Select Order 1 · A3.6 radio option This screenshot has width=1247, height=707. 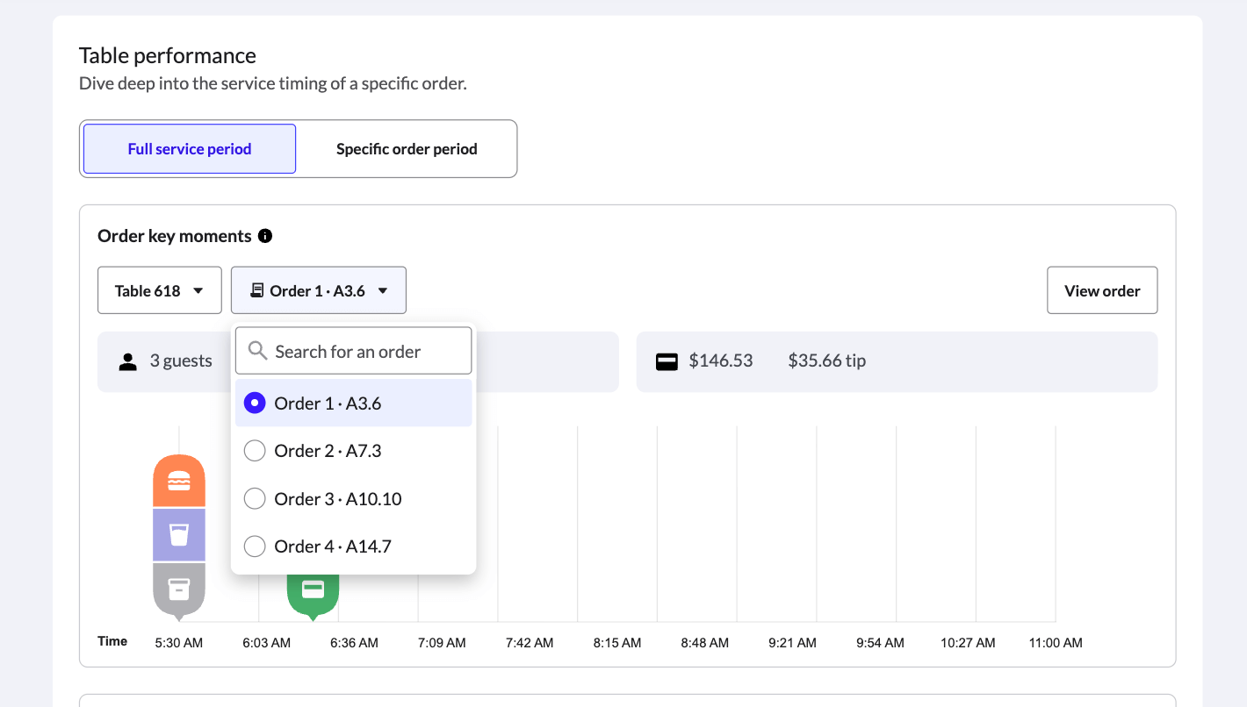[x=255, y=403]
